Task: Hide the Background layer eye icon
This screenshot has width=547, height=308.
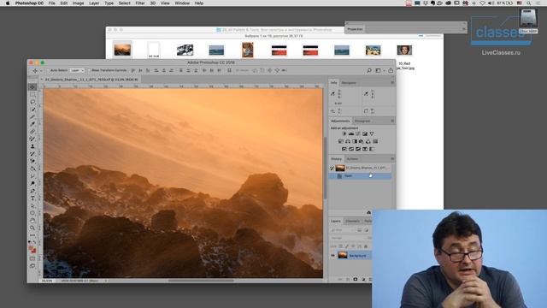Action: (x=332, y=256)
